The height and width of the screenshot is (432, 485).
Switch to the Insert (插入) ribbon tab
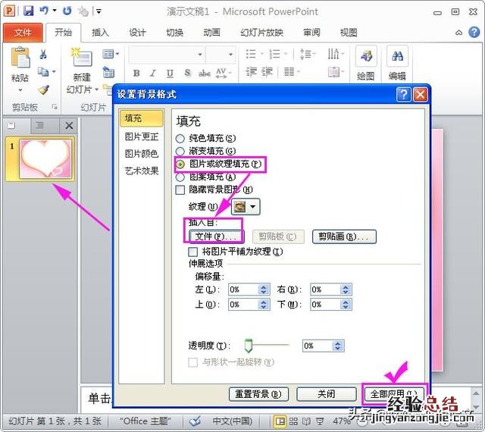(x=100, y=33)
